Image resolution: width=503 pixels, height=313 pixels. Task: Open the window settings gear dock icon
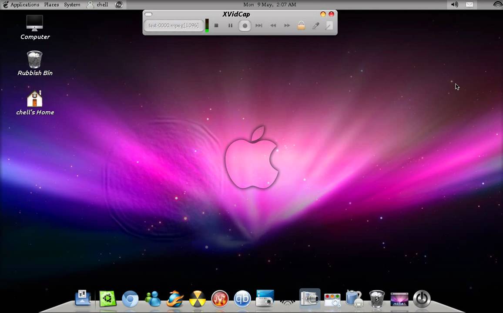(x=332, y=300)
